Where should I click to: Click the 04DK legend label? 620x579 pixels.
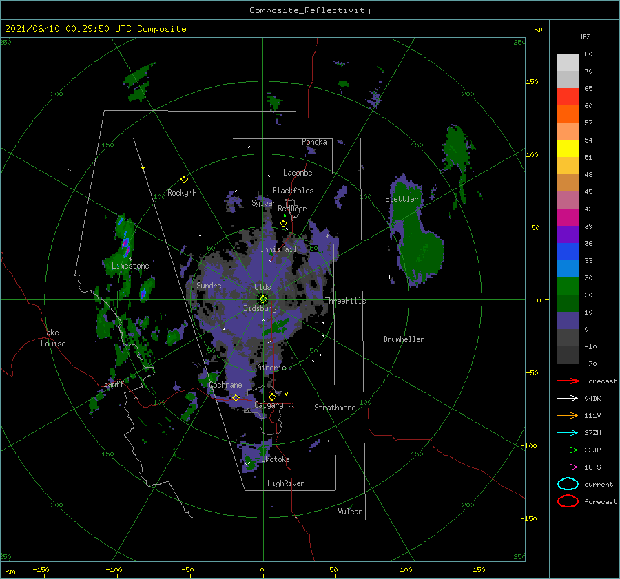coord(592,399)
